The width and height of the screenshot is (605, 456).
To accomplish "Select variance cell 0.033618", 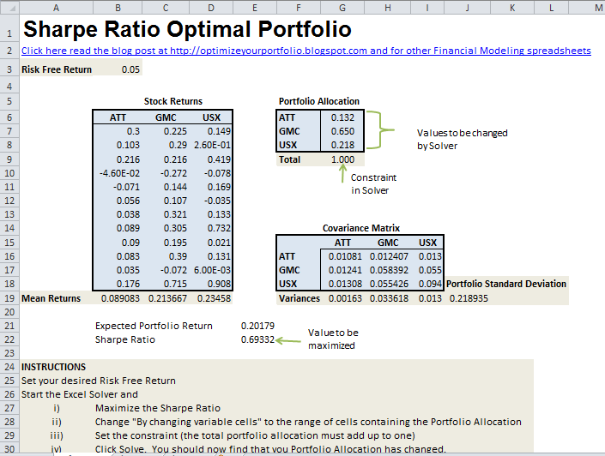I will click(x=389, y=298).
